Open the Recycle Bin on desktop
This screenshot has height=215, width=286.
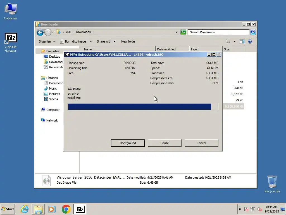pyautogui.click(x=272, y=184)
